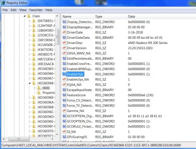Click the DriverDateData binary icon

64,38
